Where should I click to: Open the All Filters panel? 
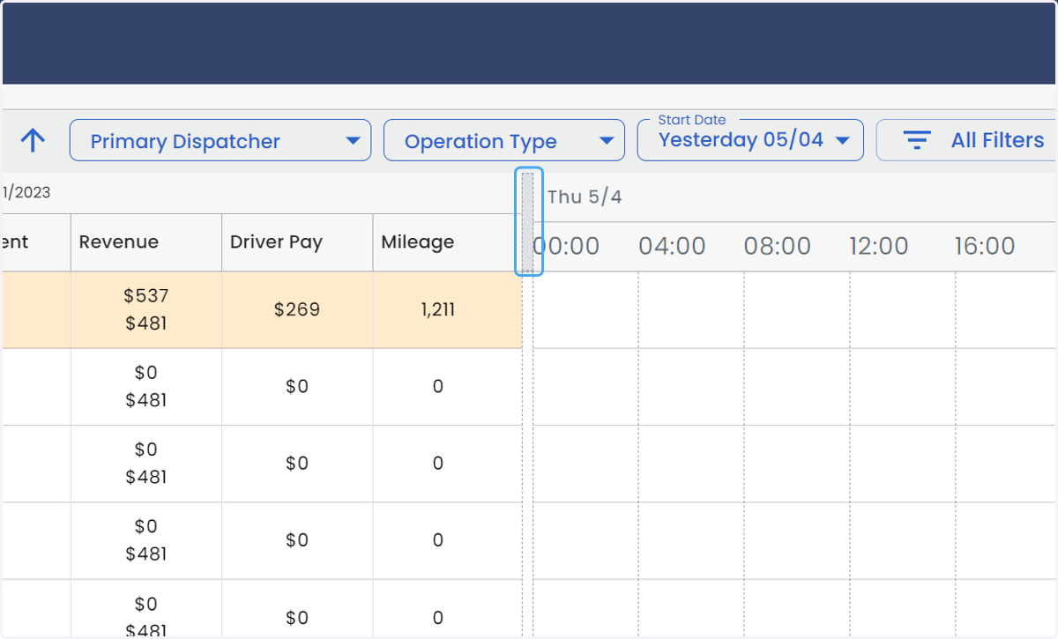point(966,140)
